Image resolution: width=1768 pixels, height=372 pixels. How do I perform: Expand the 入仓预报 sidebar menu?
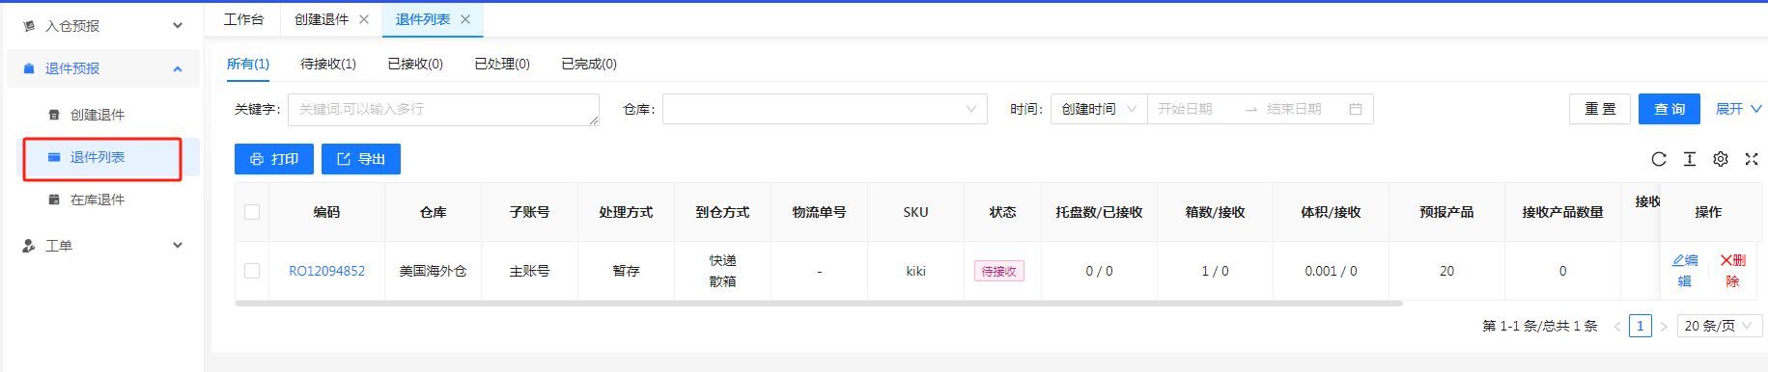103,26
